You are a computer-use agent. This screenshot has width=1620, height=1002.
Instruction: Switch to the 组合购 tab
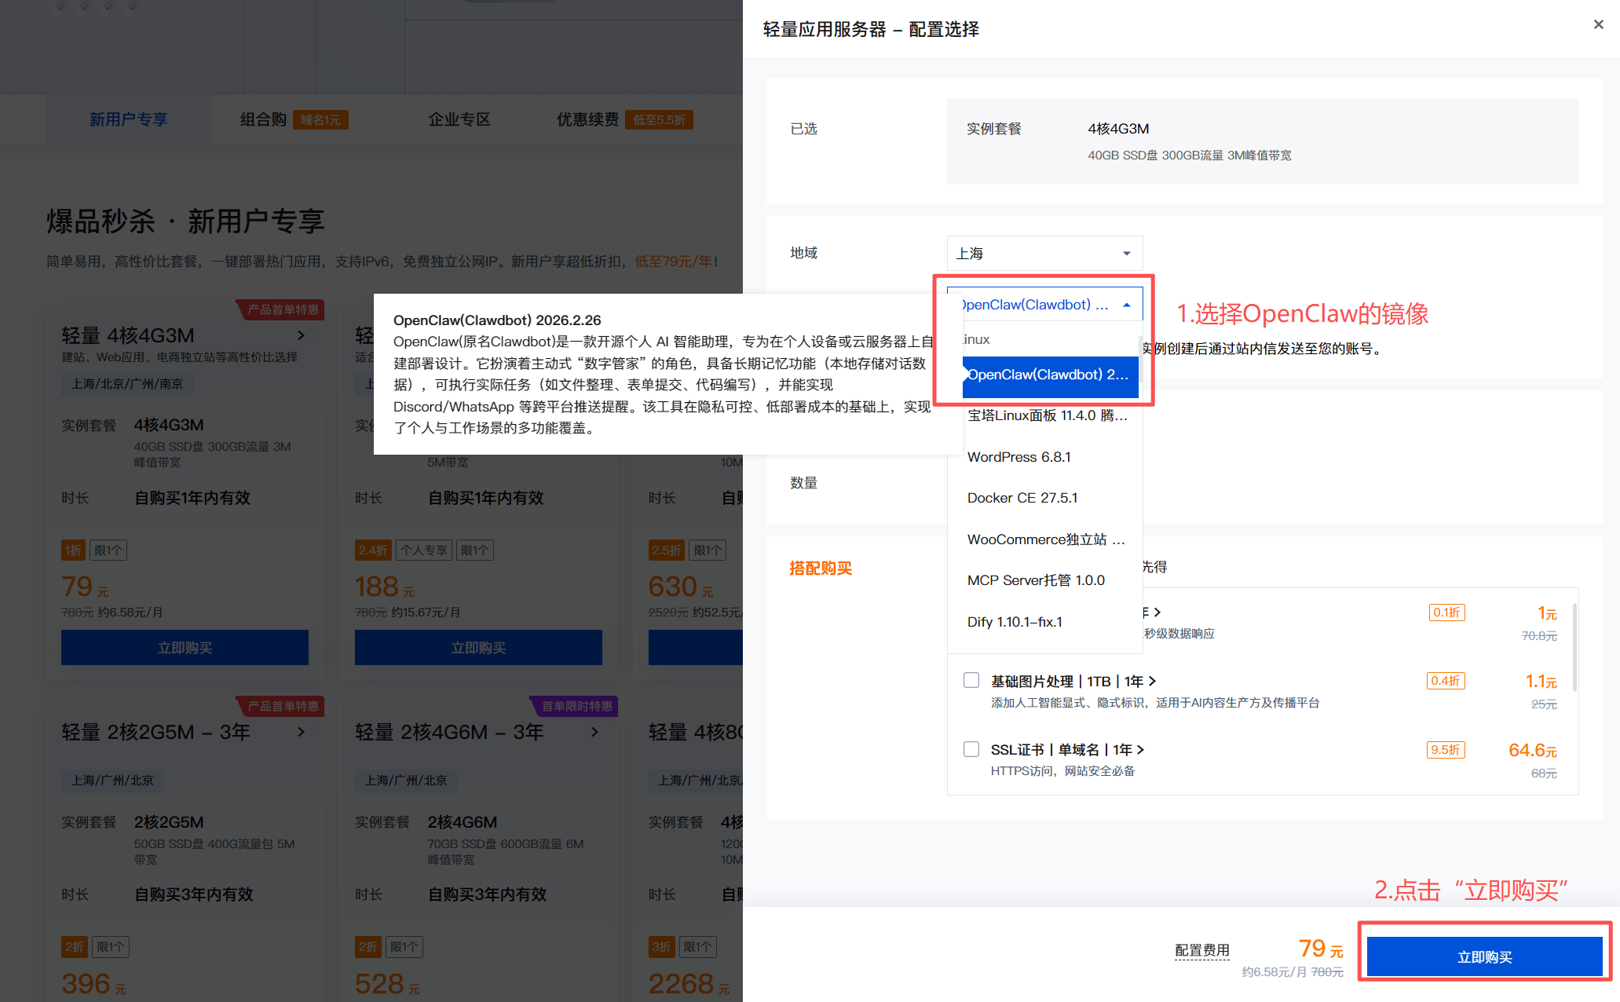261,119
